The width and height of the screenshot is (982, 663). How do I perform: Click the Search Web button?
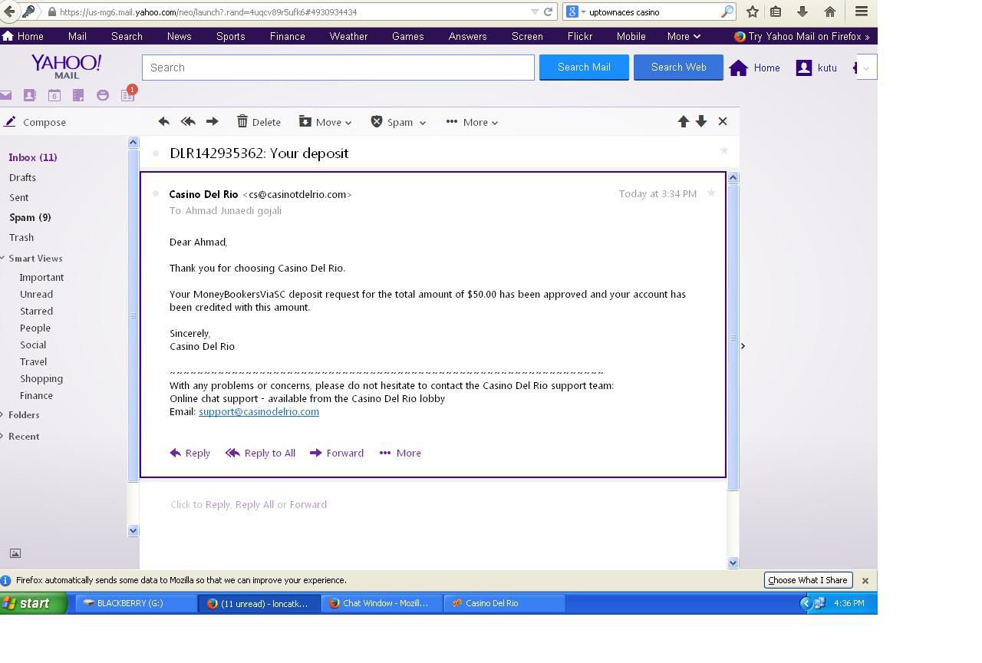coord(678,67)
